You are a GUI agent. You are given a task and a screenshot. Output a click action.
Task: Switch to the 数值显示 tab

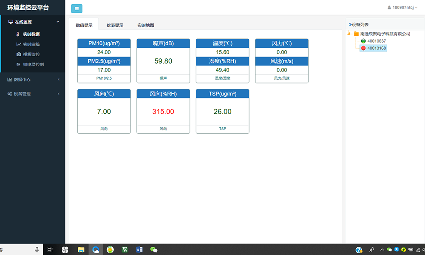click(x=84, y=25)
